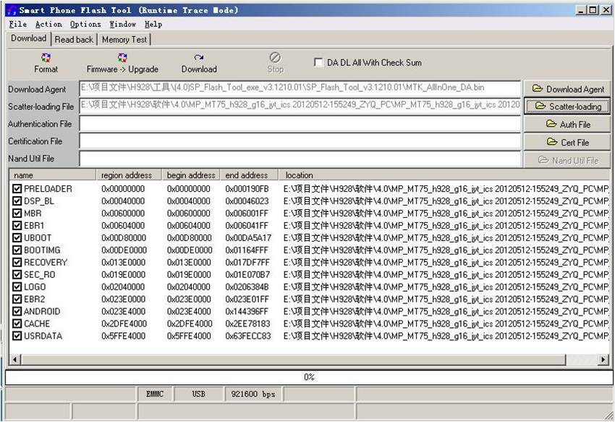This screenshot has height=422, width=615.
Task: Click the location column header
Action: pos(444,175)
